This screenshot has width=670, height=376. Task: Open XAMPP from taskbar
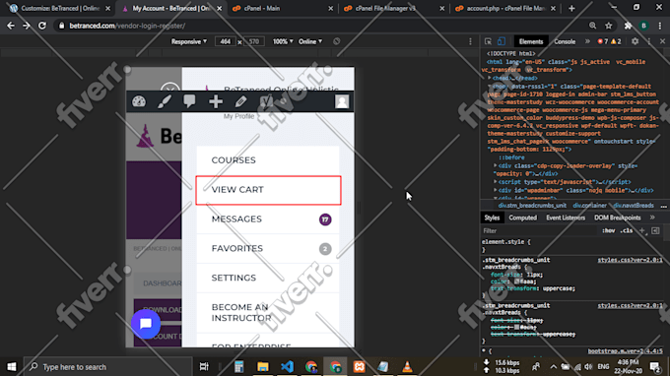(359, 366)
